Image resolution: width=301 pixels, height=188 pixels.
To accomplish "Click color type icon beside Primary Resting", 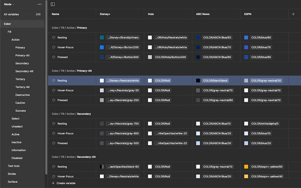I will click(54, 38).
